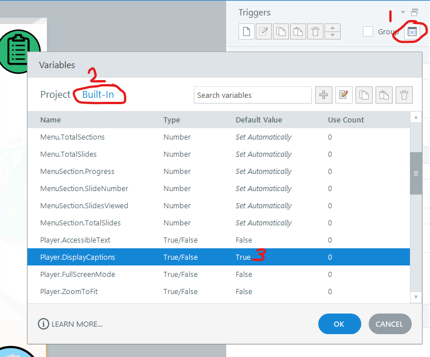Open the Triggers panel dropdown arrow
The height and width of the screenshot is (357, 430).
403,12
